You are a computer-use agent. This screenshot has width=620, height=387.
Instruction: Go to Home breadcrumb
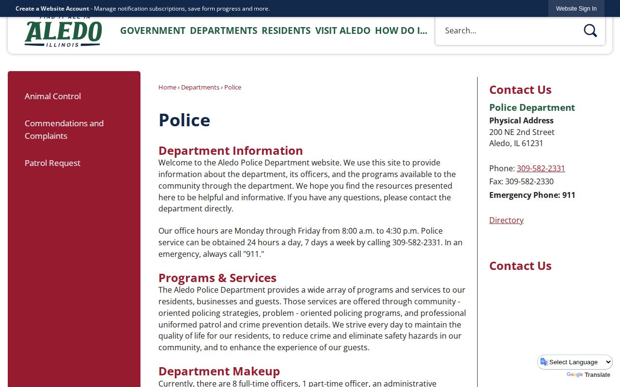[x=167, y=87]
